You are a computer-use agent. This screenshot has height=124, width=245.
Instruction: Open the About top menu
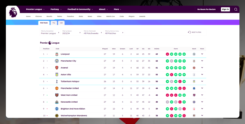(x=103, y=9)
